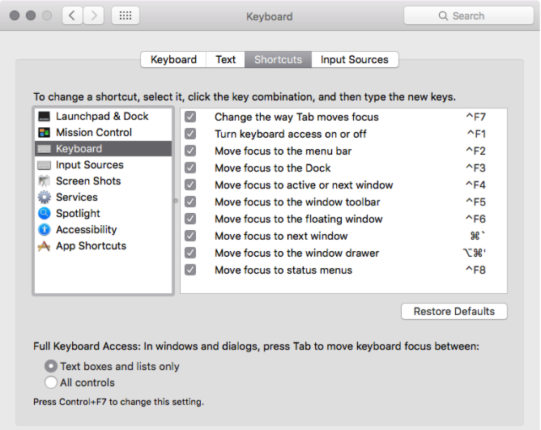This screenshot has height=430, width=541.
Task: Select App Shortcuts in category list
Action: pos(103,245)
